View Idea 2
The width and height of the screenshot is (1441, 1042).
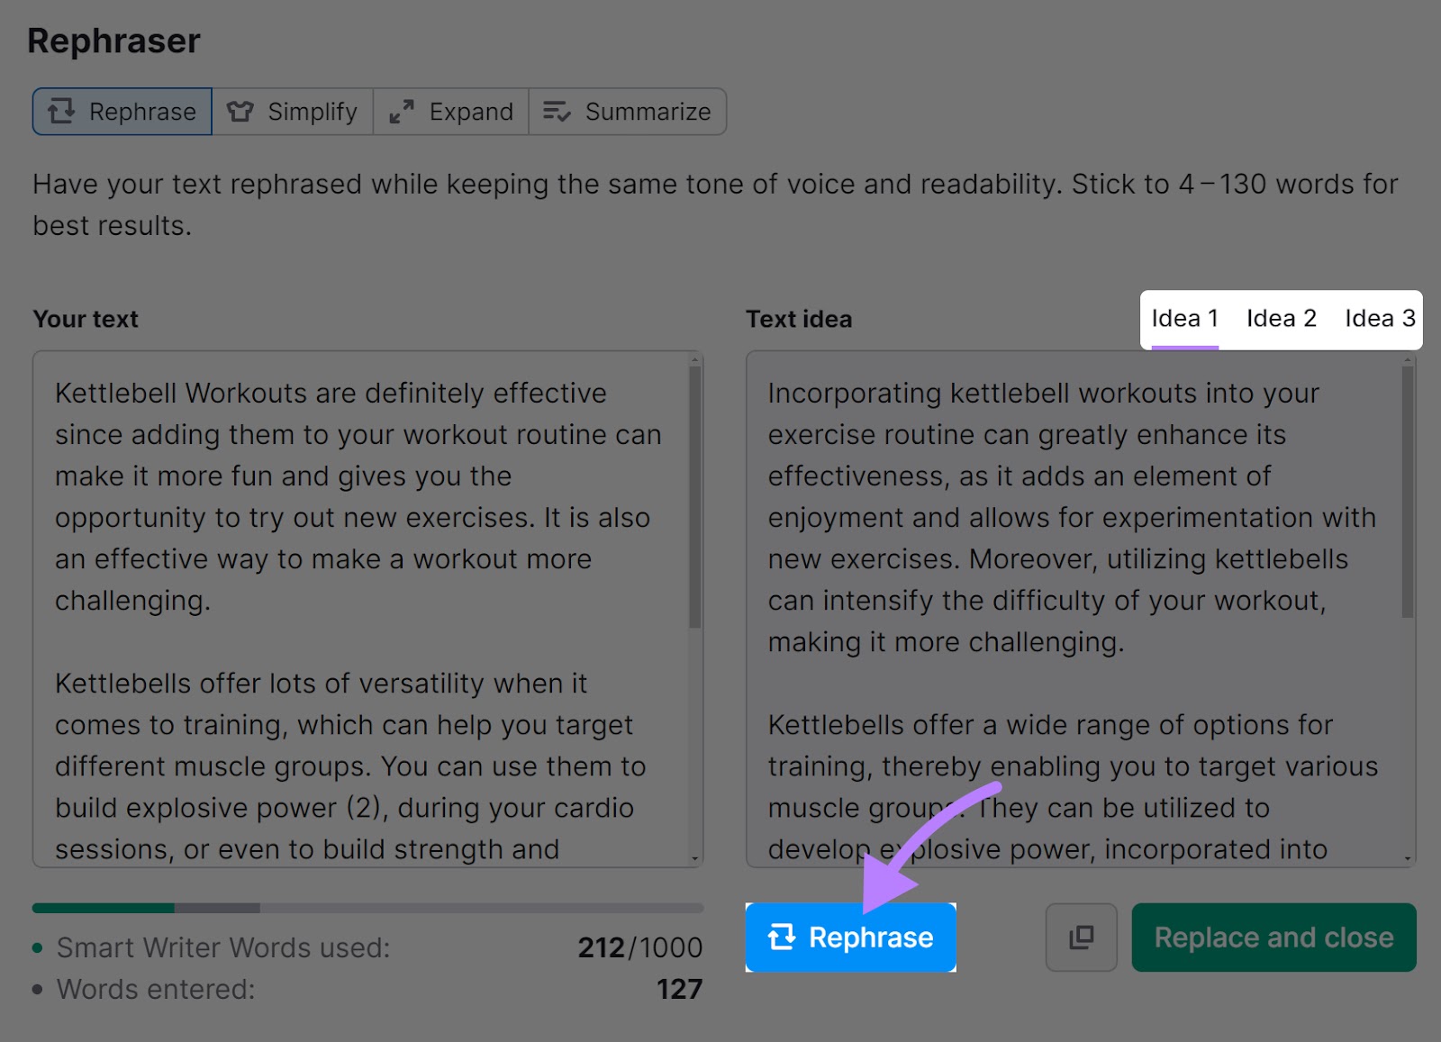click(x=1281, y=318)
